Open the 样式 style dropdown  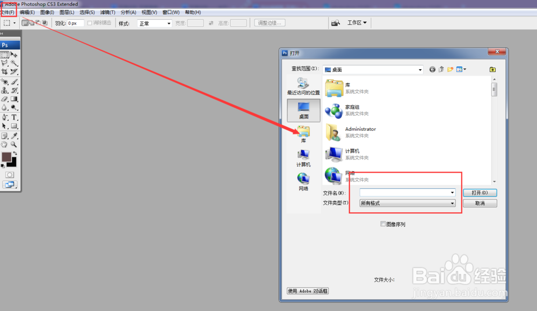[155, 23]
